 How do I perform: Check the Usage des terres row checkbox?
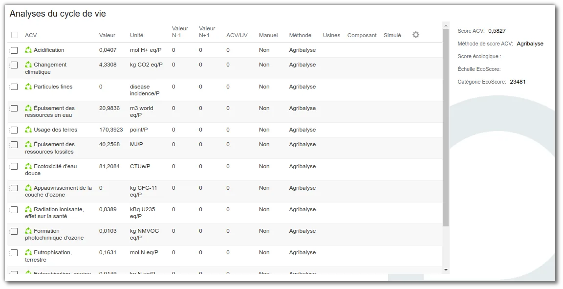14,130
